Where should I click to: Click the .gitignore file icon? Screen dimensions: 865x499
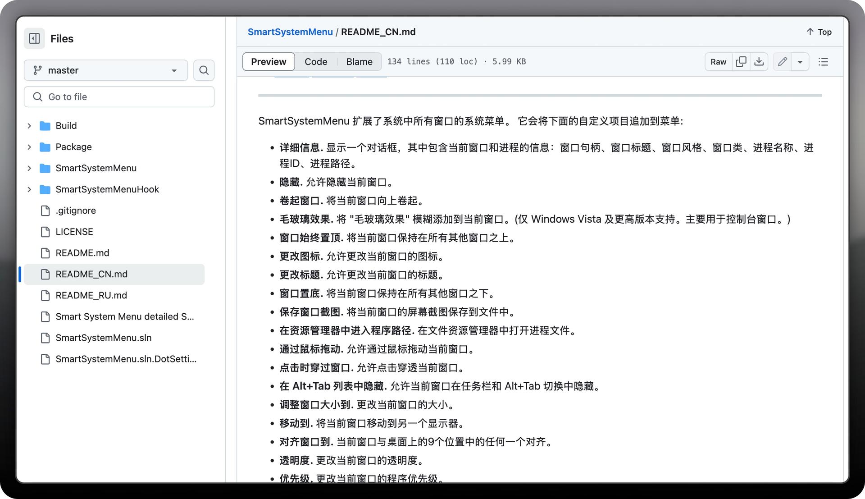click(x=45, y=211)
